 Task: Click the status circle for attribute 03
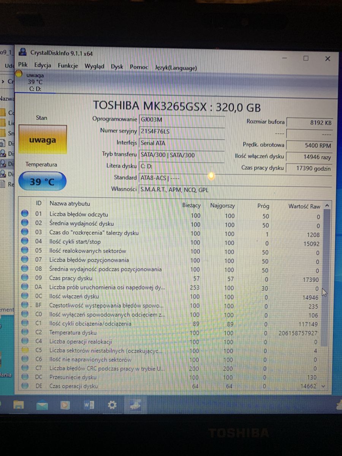click(x=25, y=232)
